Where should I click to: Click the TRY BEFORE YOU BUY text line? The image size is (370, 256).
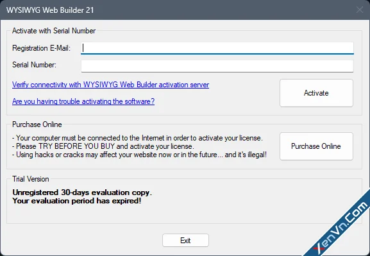103,146
